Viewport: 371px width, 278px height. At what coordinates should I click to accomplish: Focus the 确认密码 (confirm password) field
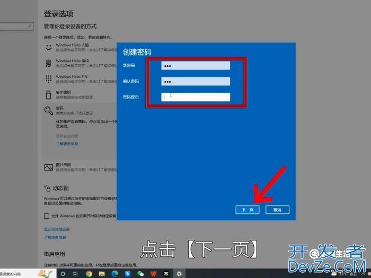point(196,82)
